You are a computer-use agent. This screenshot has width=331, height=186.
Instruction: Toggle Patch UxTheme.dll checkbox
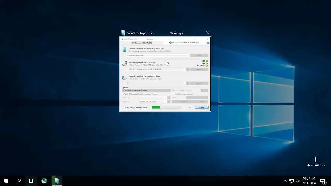tap(123, 94)
